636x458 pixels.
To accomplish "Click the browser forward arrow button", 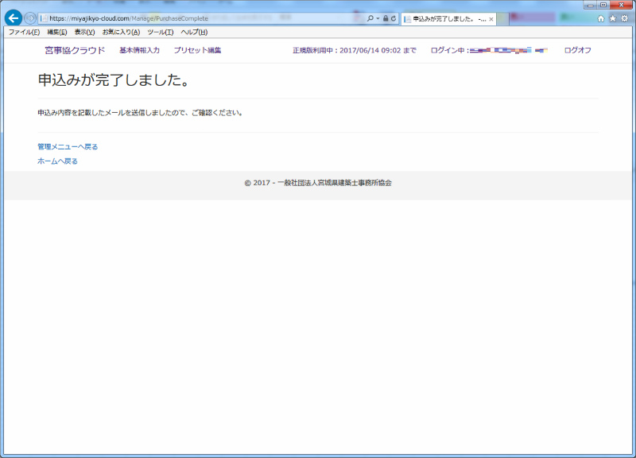I will click(30, 18).
